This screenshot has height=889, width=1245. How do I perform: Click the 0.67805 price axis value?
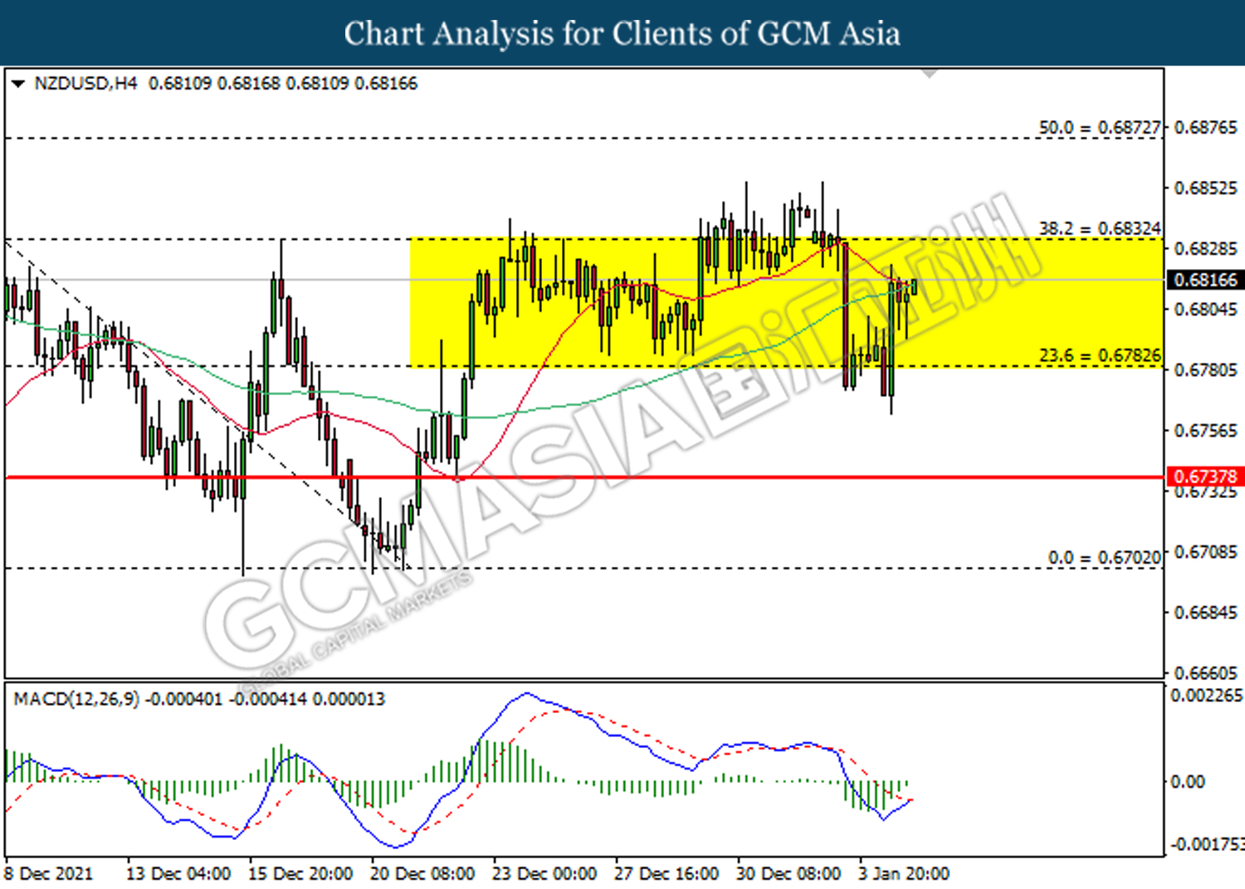coord(1205,370)
